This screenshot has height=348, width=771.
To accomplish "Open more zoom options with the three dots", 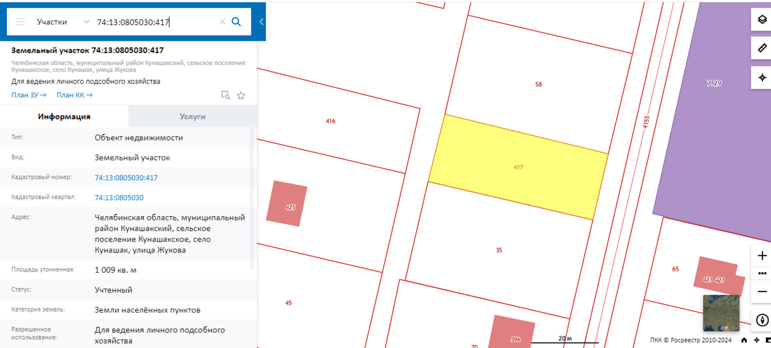I will (x=762, y=273).
